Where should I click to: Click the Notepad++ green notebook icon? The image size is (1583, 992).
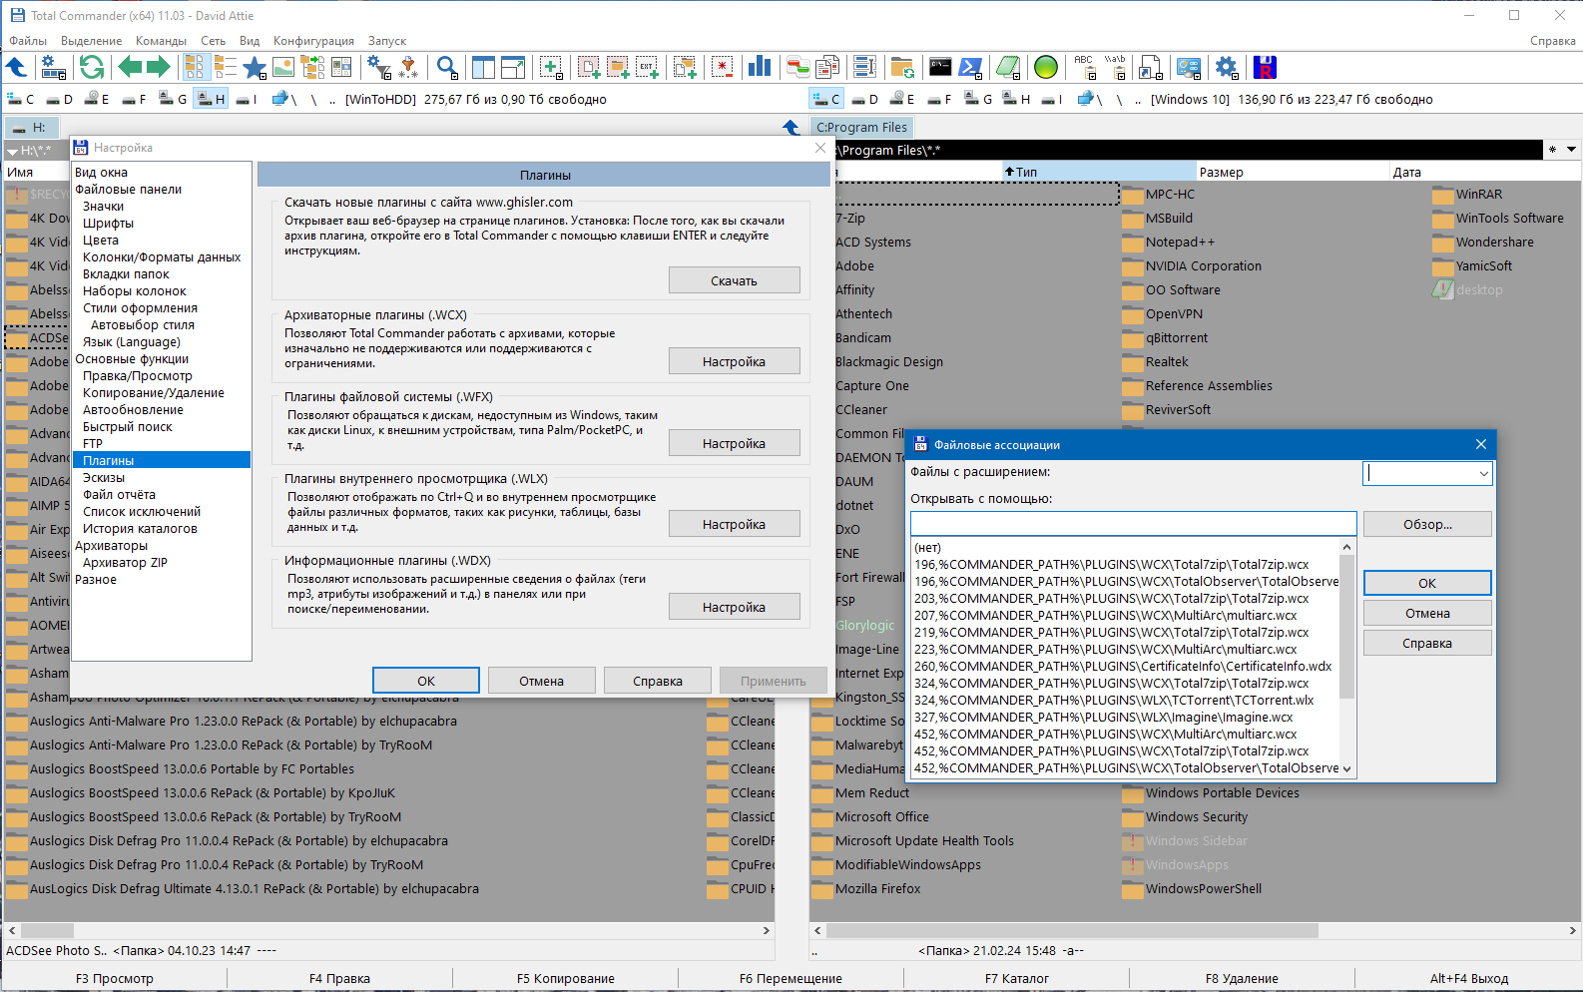(1008, 68)
